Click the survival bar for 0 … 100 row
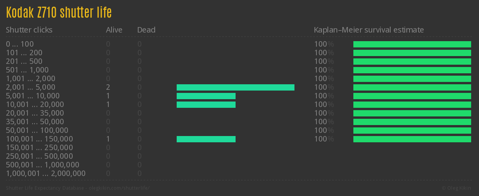The height and width of the screenshot is (196, 479). point(412,44)
